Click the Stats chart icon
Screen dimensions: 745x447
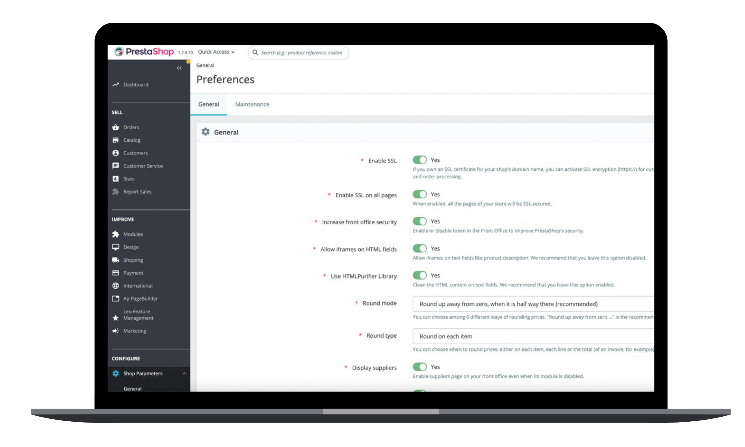point(116,179)
